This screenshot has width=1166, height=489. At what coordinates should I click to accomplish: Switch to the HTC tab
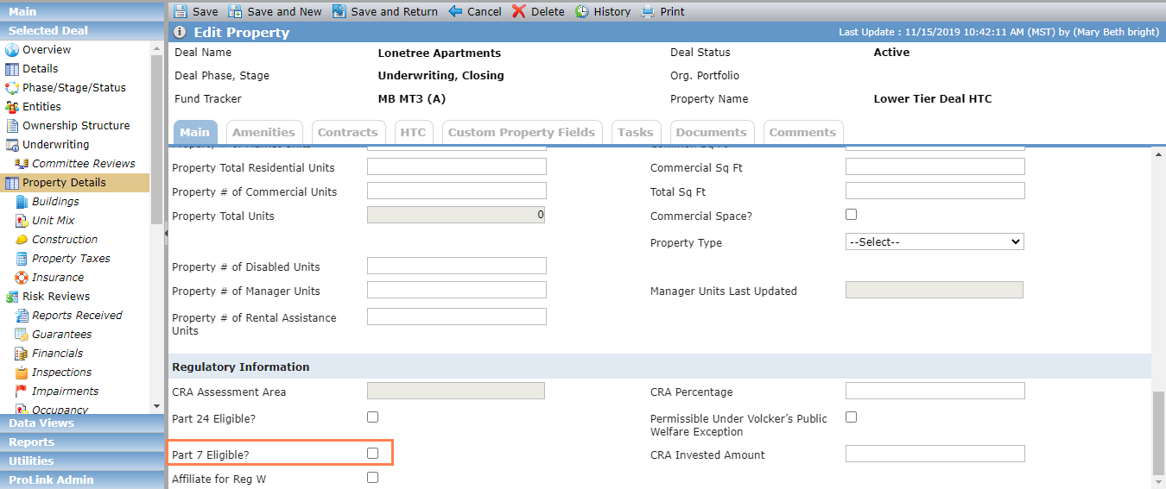pos(413,132)
